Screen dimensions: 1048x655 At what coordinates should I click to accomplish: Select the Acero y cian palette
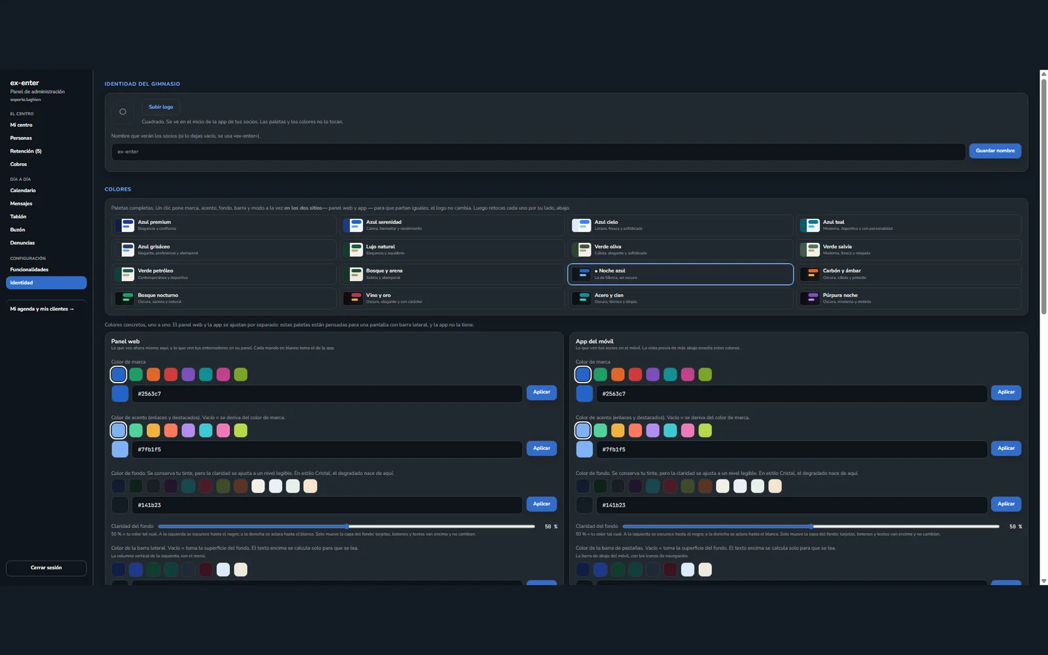(681, 299)
